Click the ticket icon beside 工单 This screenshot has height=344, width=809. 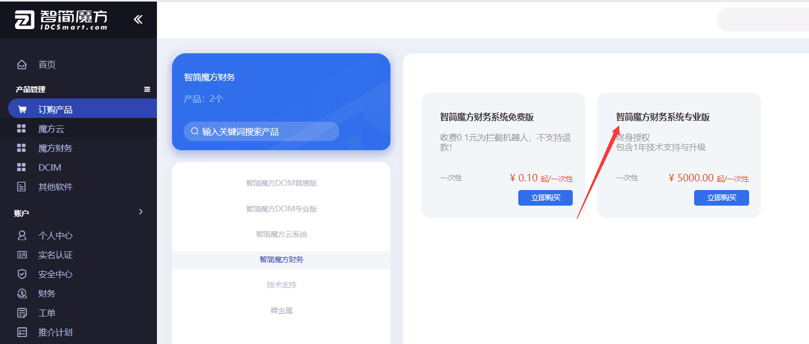pyautogui.click(x=22, y=313)
